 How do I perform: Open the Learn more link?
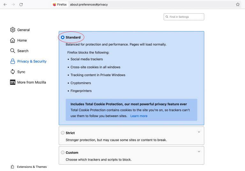click(139, 116)
